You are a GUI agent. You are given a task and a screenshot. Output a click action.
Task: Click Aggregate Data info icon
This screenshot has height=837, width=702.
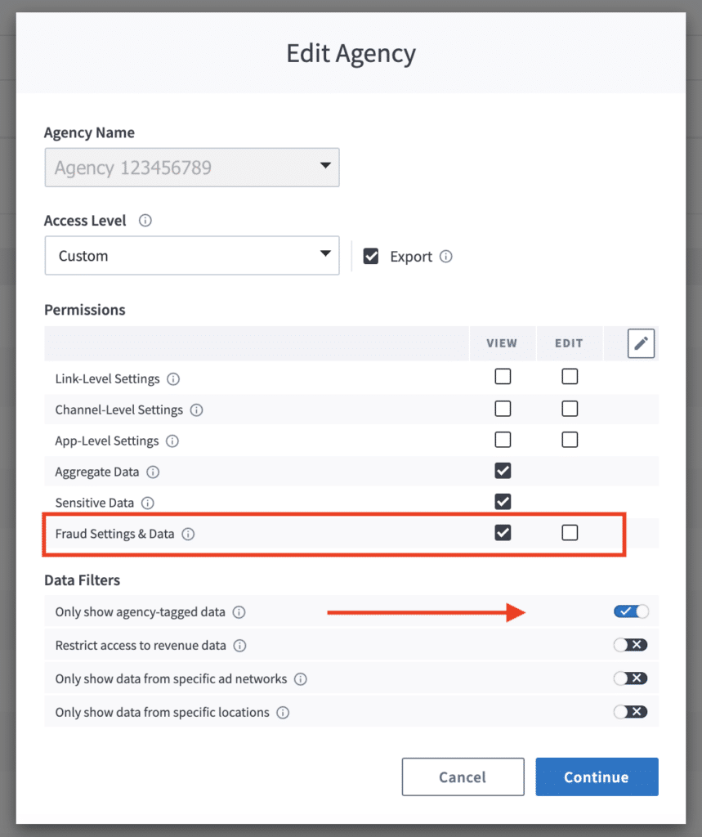[x=153, y=472]
